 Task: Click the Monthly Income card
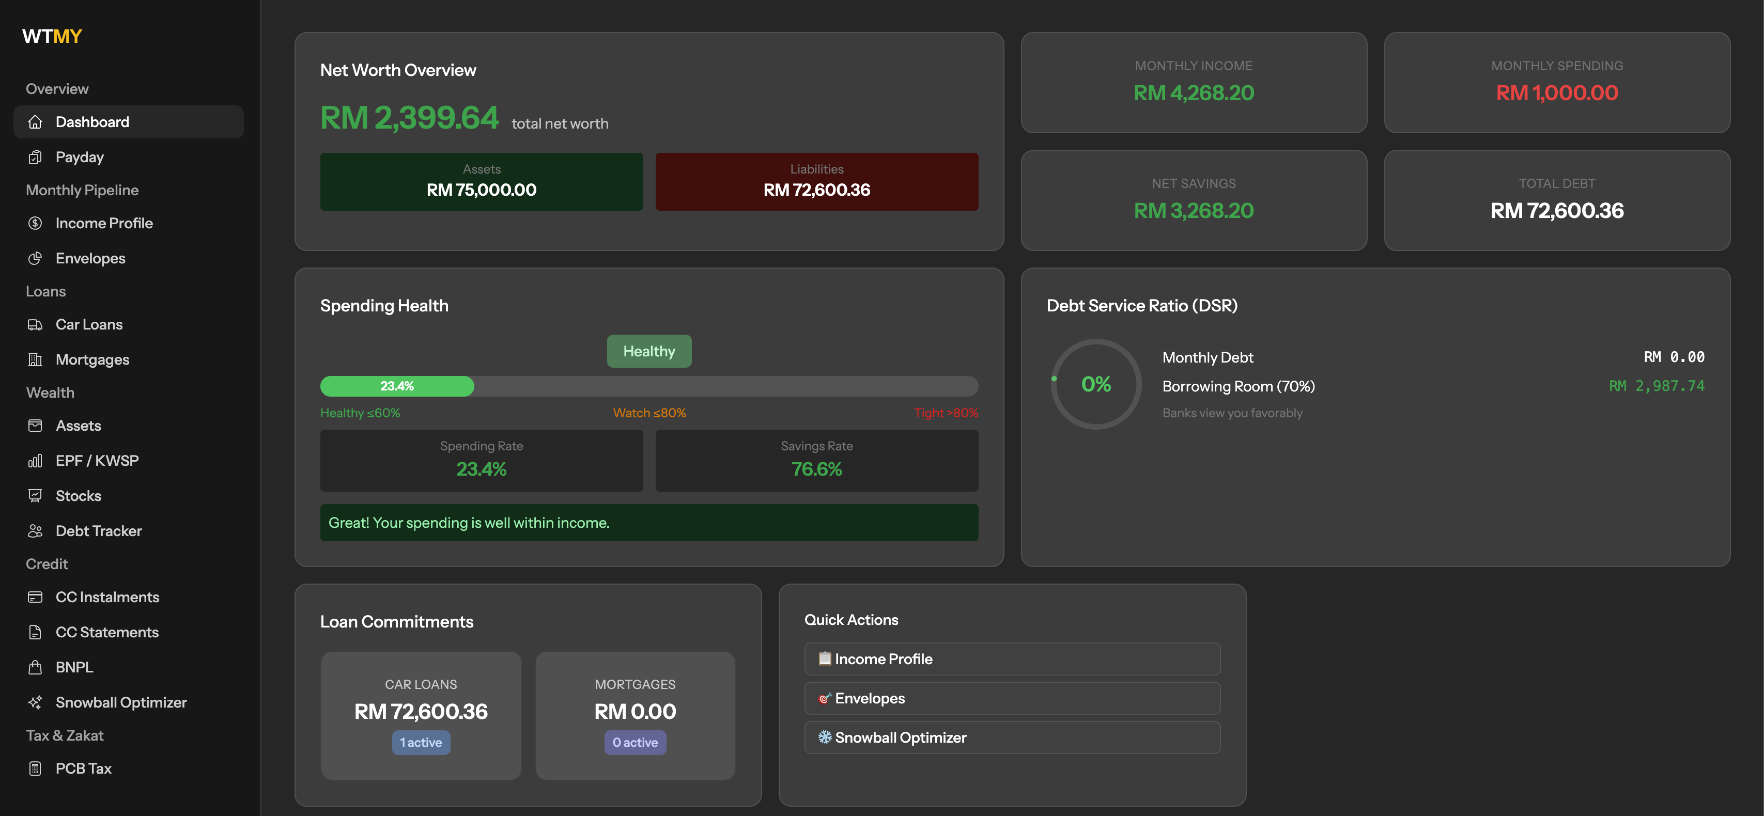(x=1194, y=82)
